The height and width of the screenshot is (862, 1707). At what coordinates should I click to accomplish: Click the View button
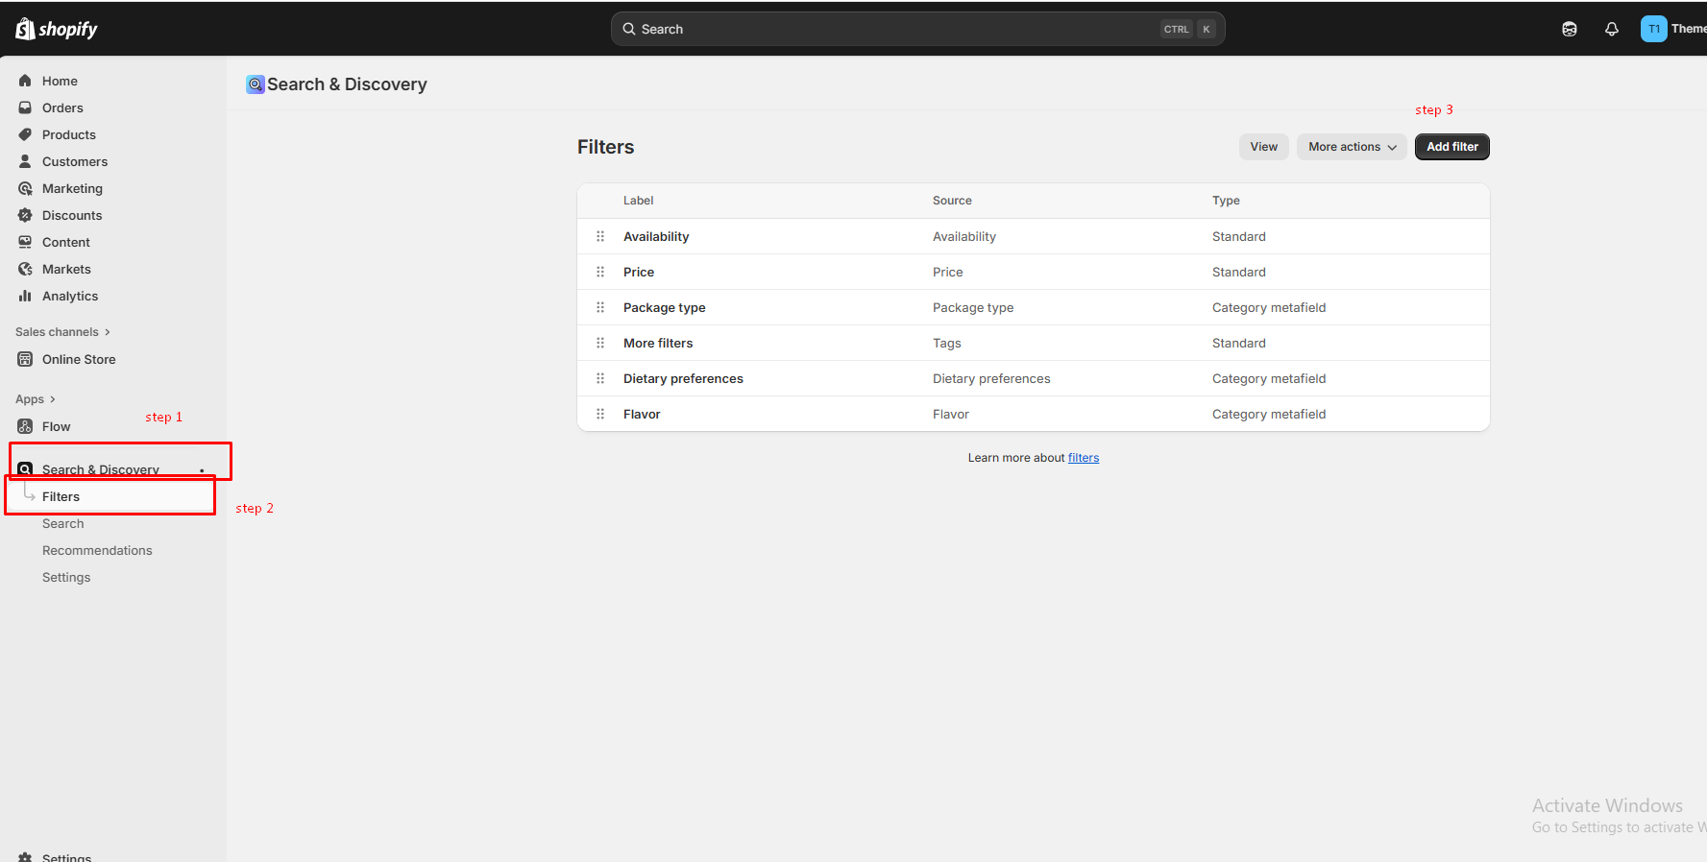click(1263, 147)
